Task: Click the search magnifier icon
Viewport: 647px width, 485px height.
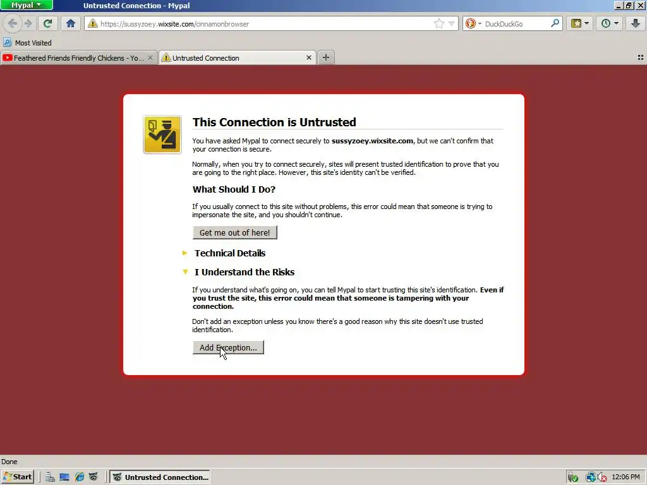Action: point(555,23)
